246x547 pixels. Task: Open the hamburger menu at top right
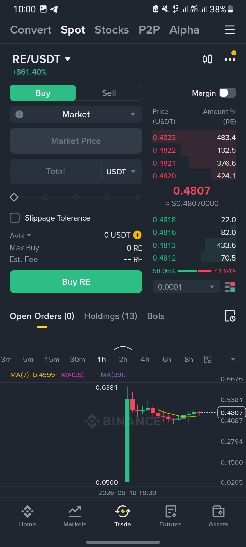click(230, 30)
